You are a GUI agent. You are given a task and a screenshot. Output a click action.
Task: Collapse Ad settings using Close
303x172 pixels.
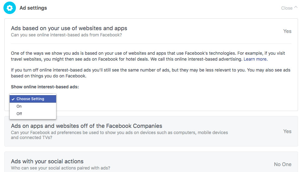pos(287,8)
